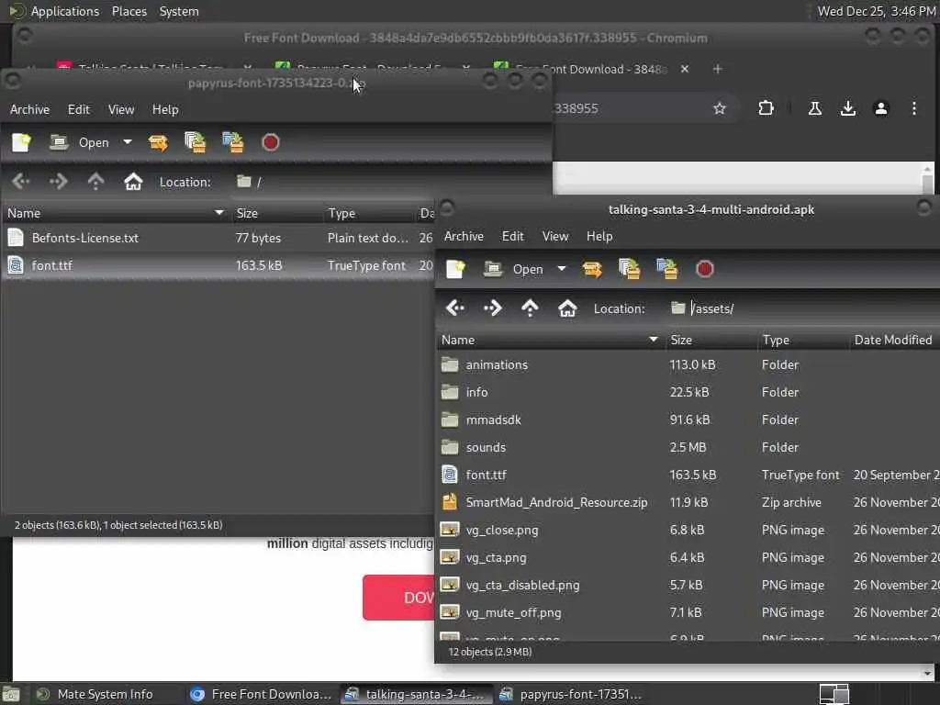
Task: Open View menu in talking-santa apk window
Action: (555, 236)
